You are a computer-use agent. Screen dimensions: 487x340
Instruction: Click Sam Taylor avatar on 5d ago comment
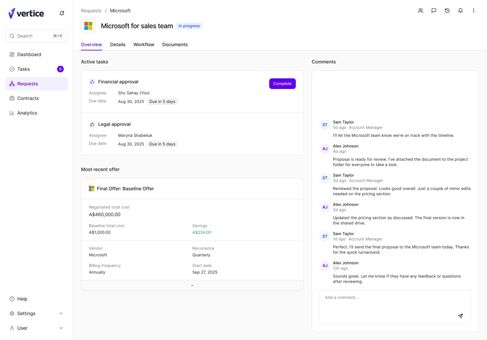point(325,125)
